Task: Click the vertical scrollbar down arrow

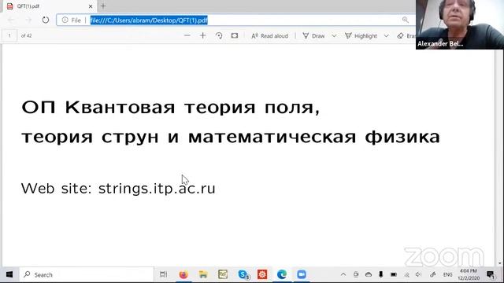Action: pyautogui.click(x=499, y=263)
